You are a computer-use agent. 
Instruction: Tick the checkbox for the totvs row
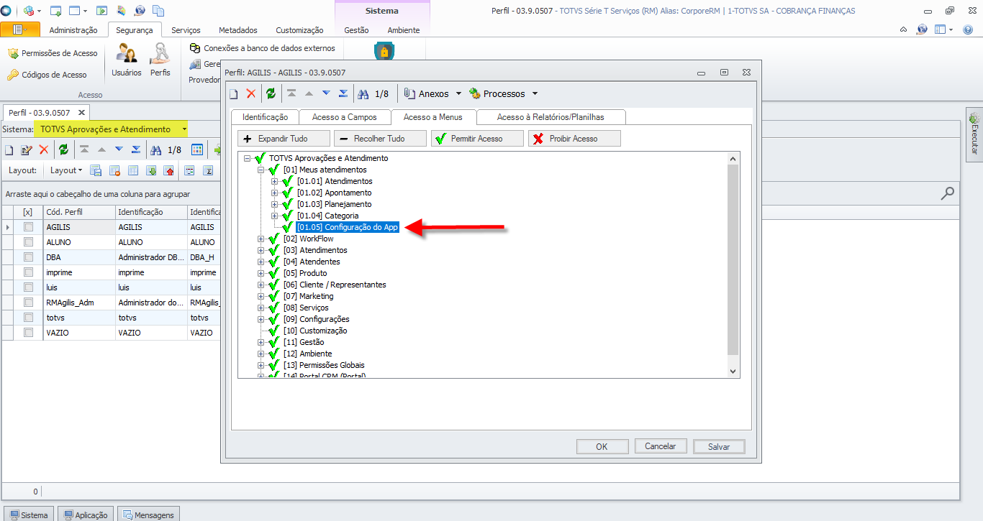[x=29, y=318]
